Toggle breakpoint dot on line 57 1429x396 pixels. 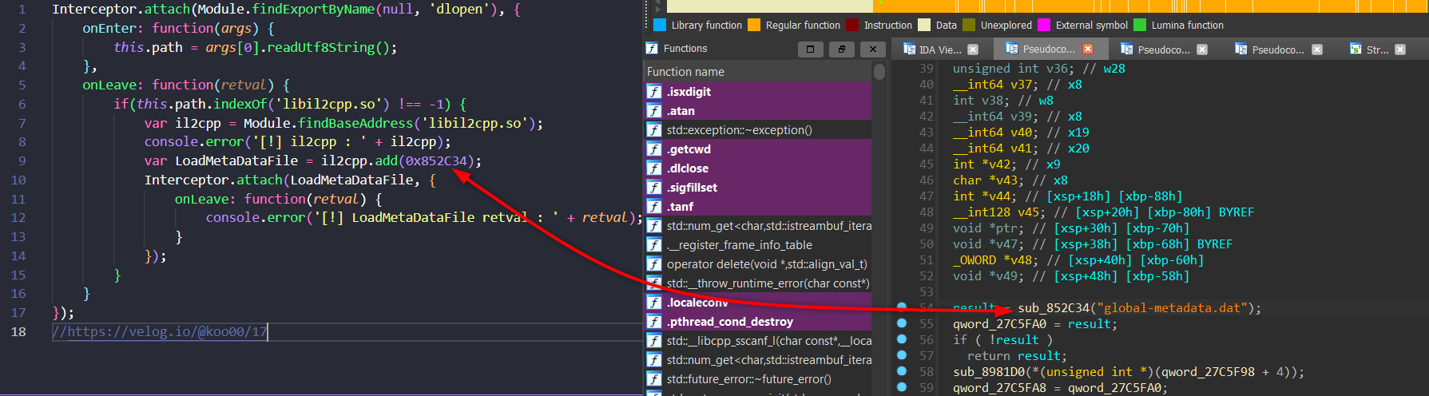coord(902,355)
